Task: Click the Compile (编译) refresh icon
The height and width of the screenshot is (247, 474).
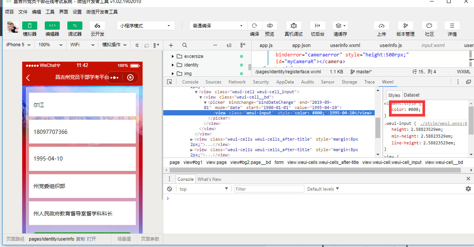Action: [x=255, y=26]
